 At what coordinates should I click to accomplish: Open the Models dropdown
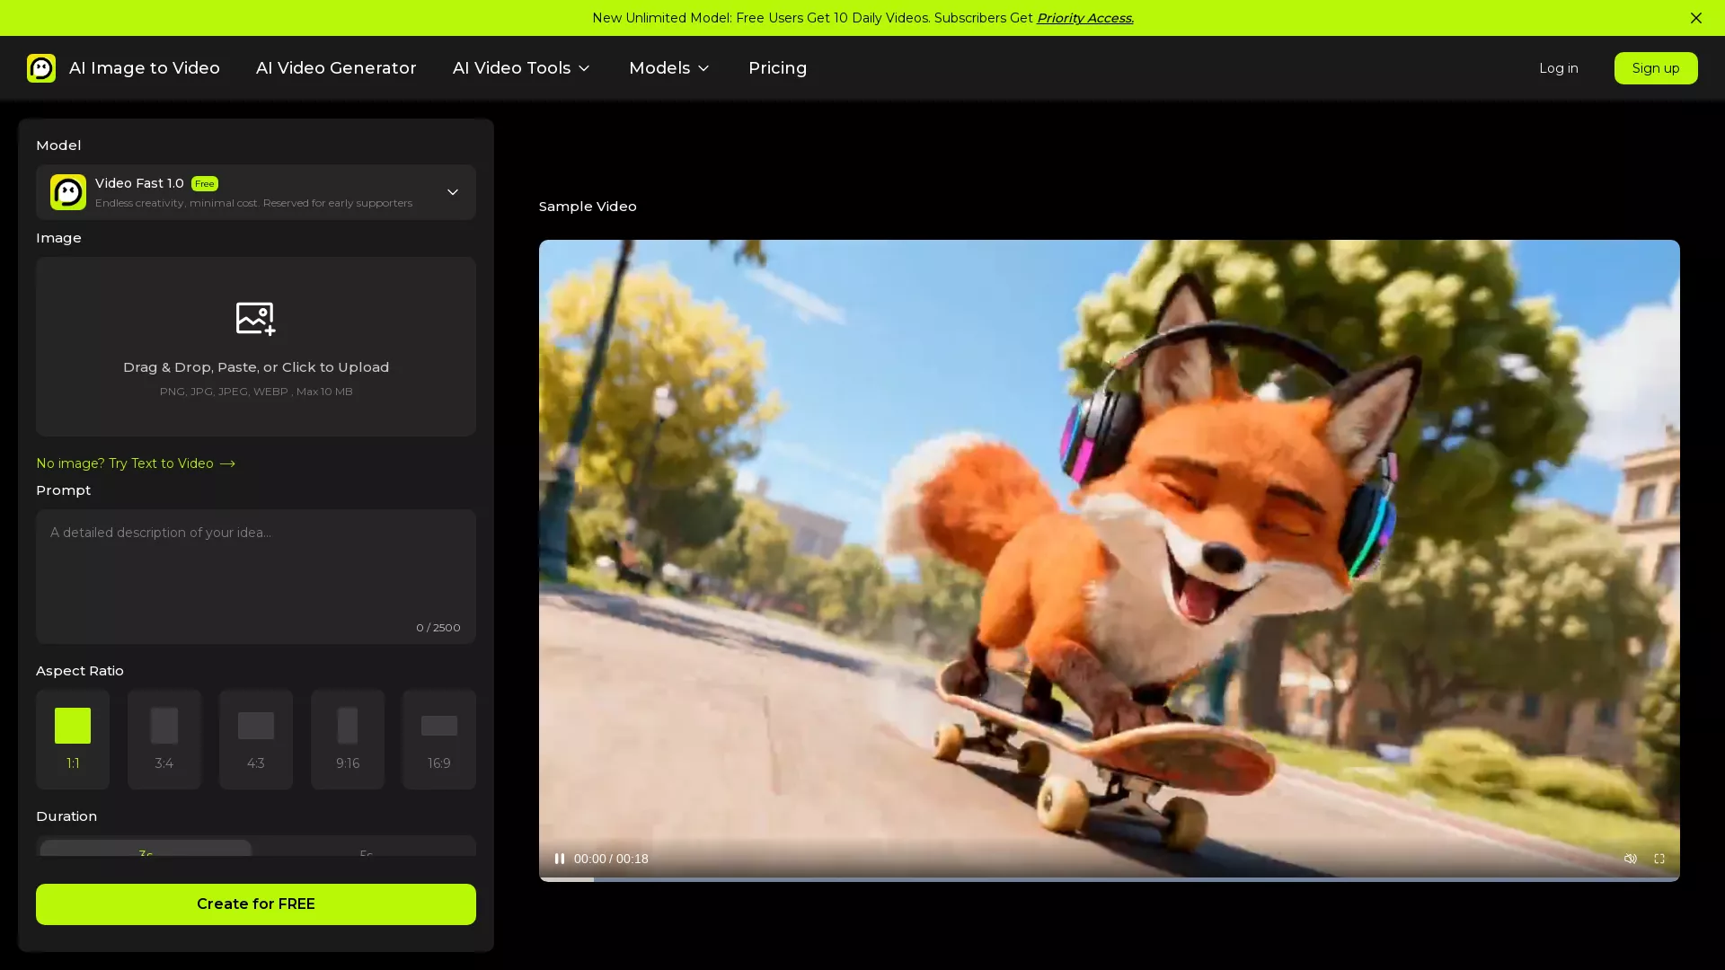point(668,67)
